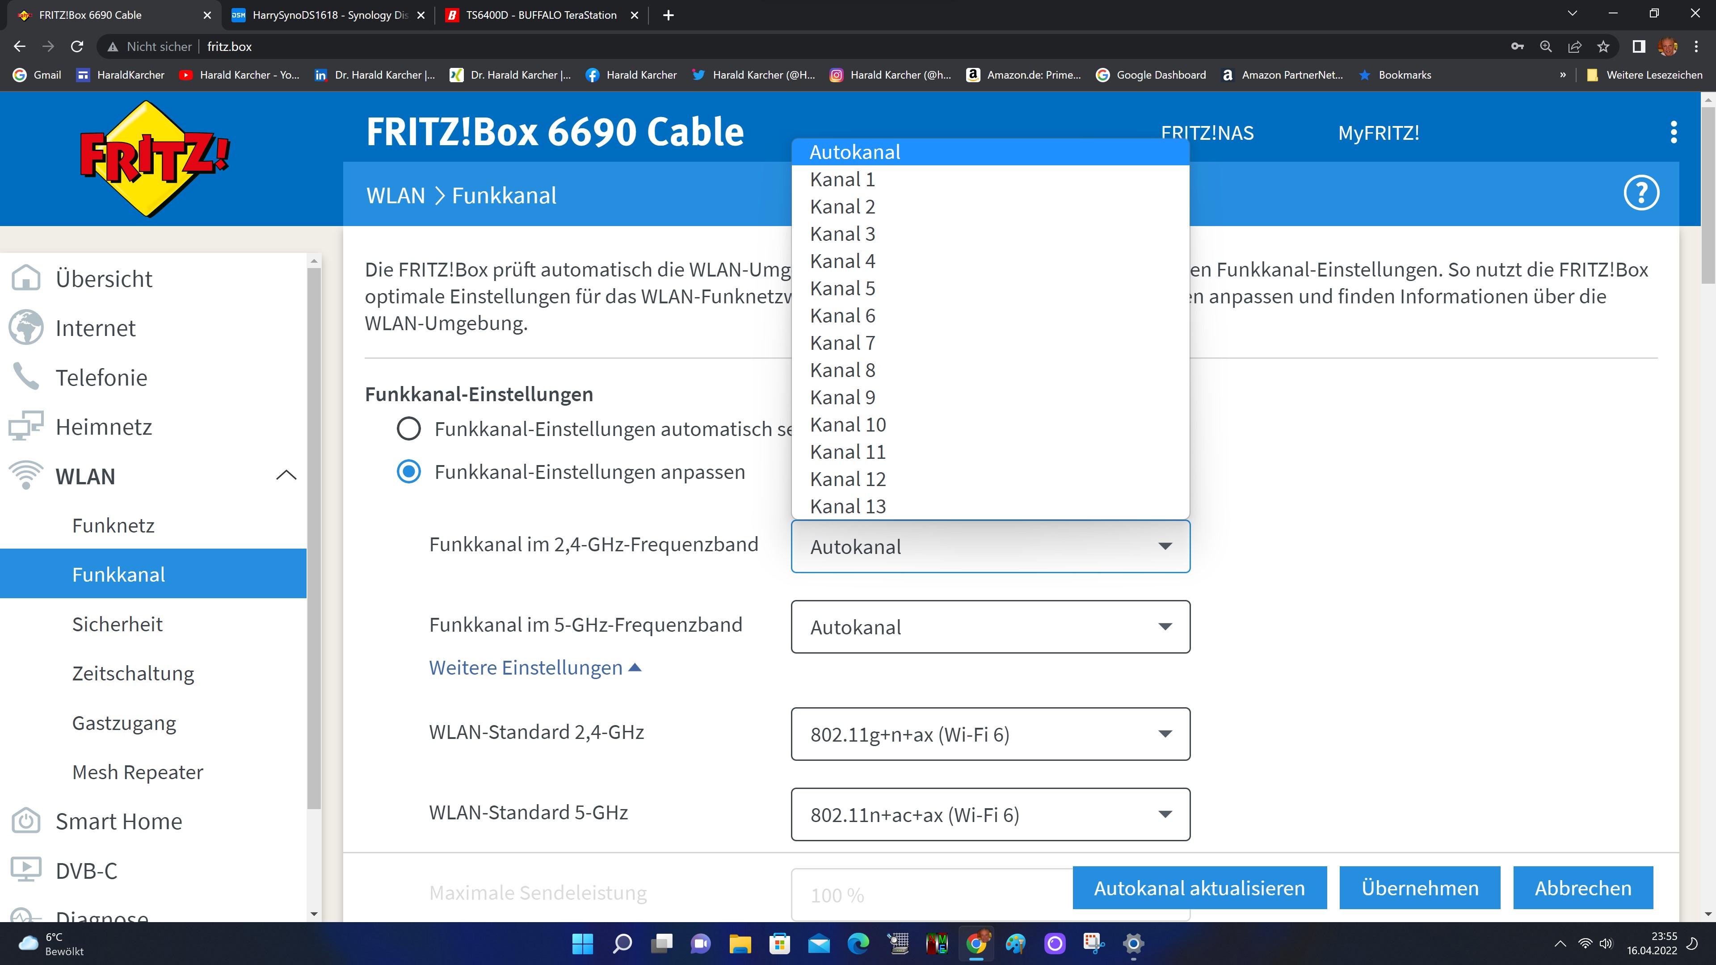
Task: Open the WLAN-Standard 2,4-GHz dropdown
Action: (990, 734)
